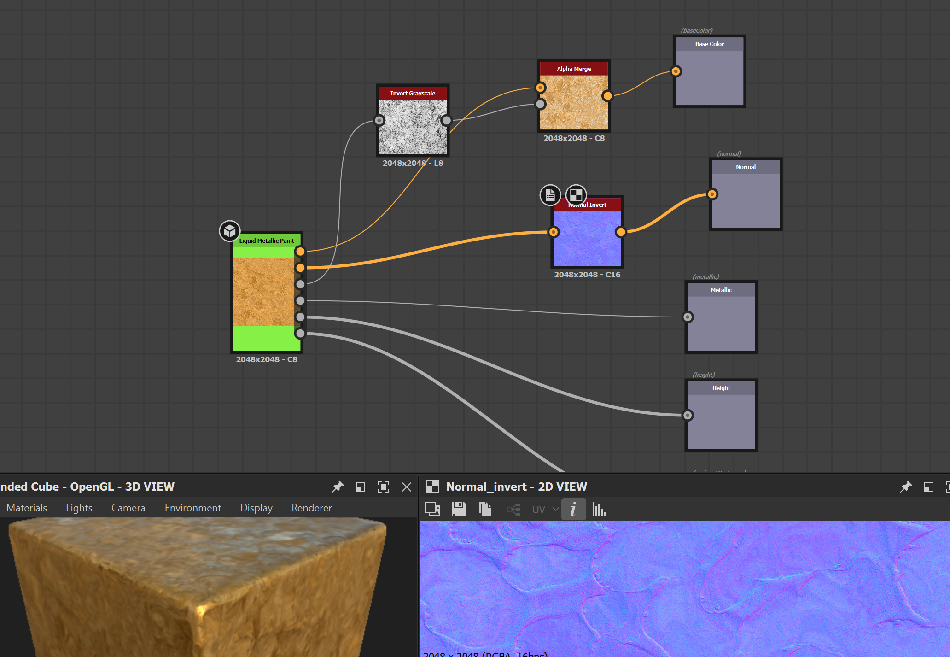Copy the image from the 2D view toolbar

pos(484,509)
